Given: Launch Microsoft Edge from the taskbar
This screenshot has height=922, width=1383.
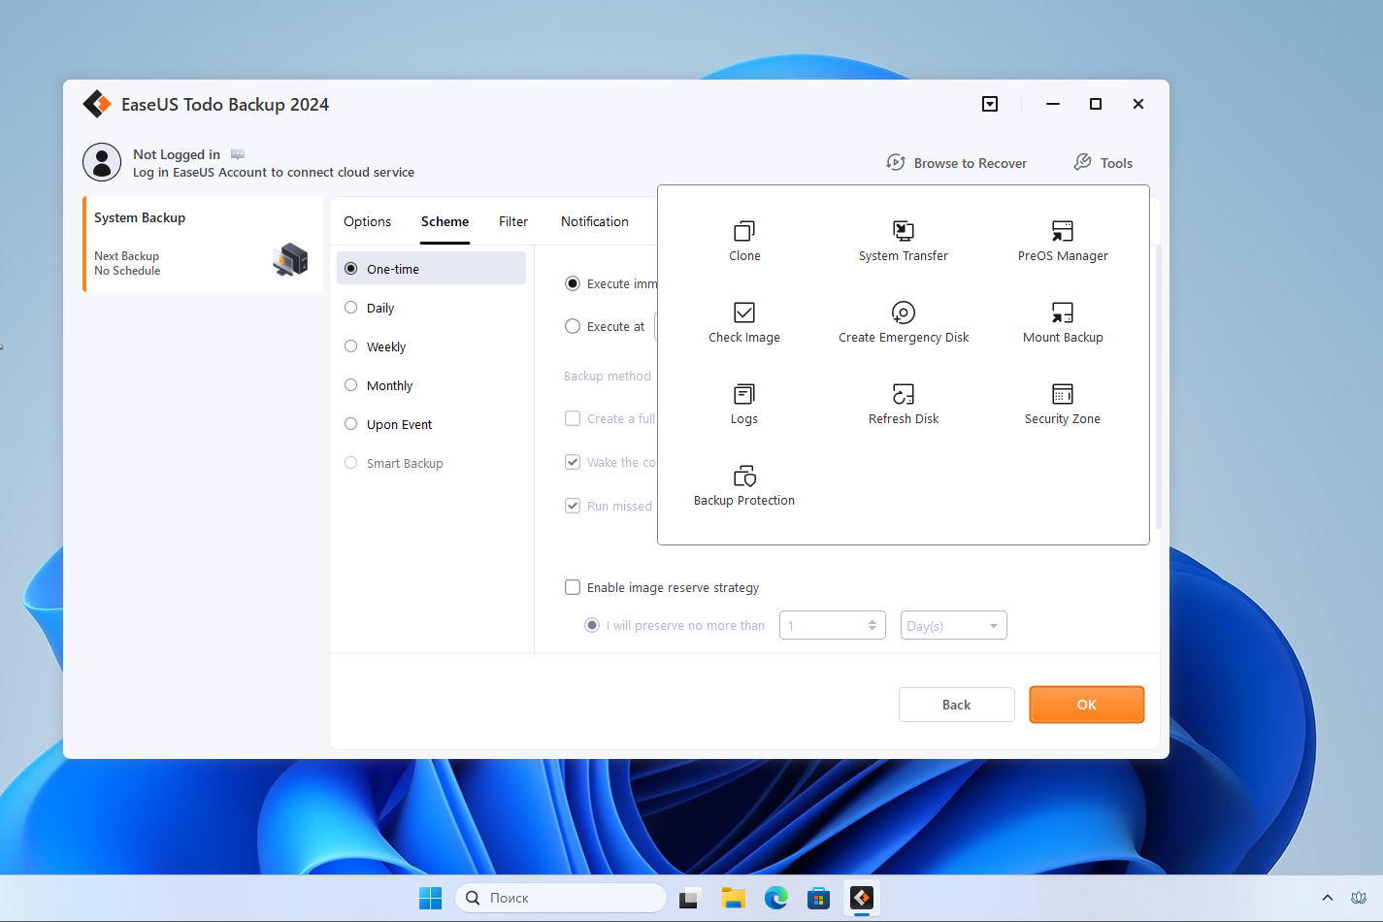Looking at the screenshot, I should [x=775, y=898].
